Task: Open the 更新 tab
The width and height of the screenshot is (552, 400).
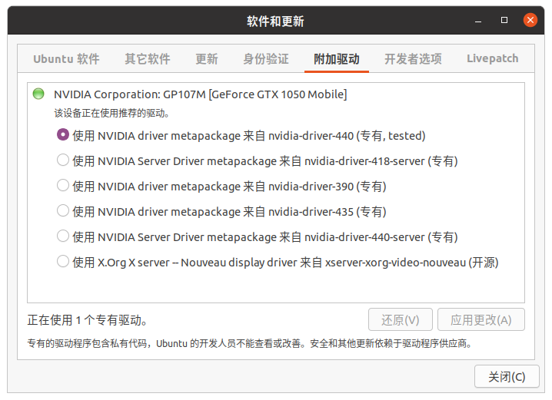Action: pos(207,58)
